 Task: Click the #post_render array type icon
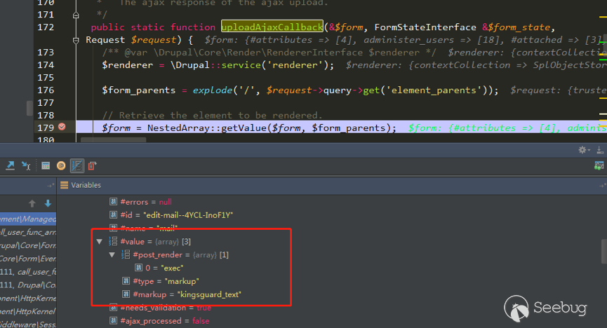(x=126, y=255)
